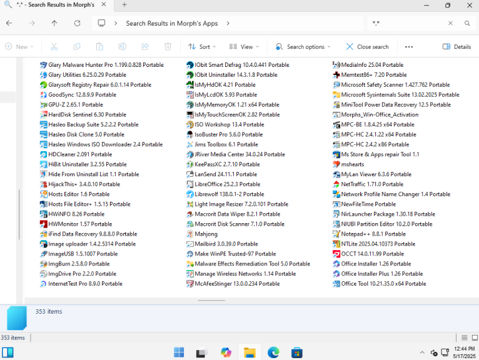Image resolution: width=479 pixels, height=360 pixels.
Task: Add a new tab with plus button
Action: click(x=124, y=5)
